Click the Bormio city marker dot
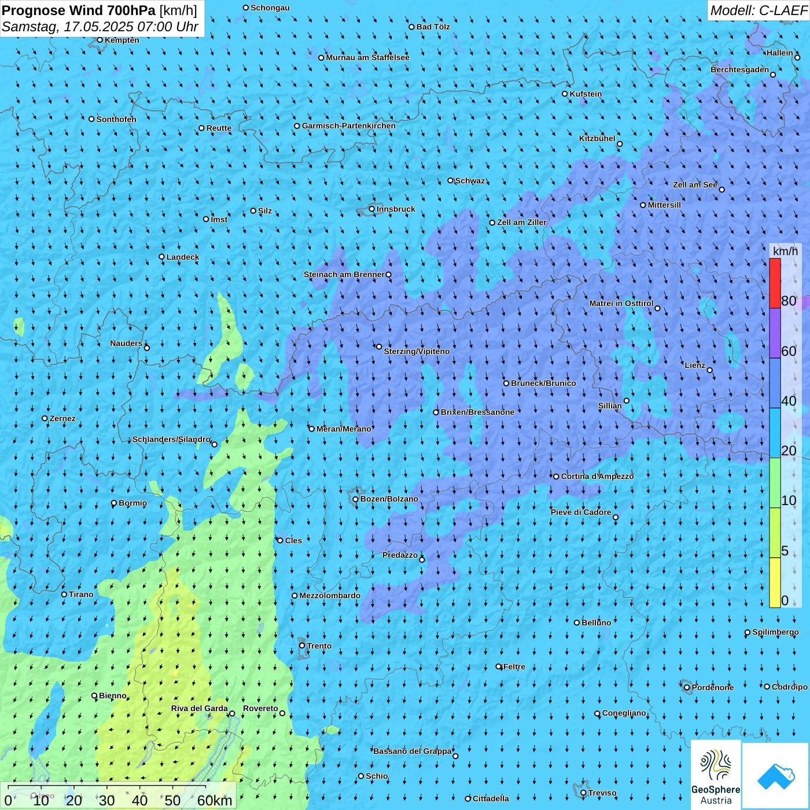This screenshot has height=810, width=810. tap(114, 503)
